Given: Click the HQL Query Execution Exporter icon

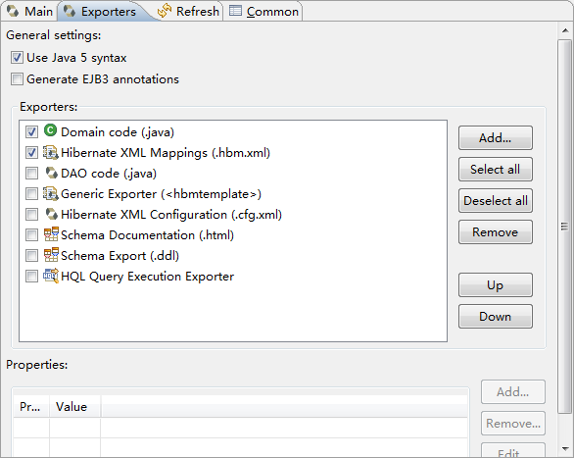Looking at the screenshot, I should (x=51, y=276).
